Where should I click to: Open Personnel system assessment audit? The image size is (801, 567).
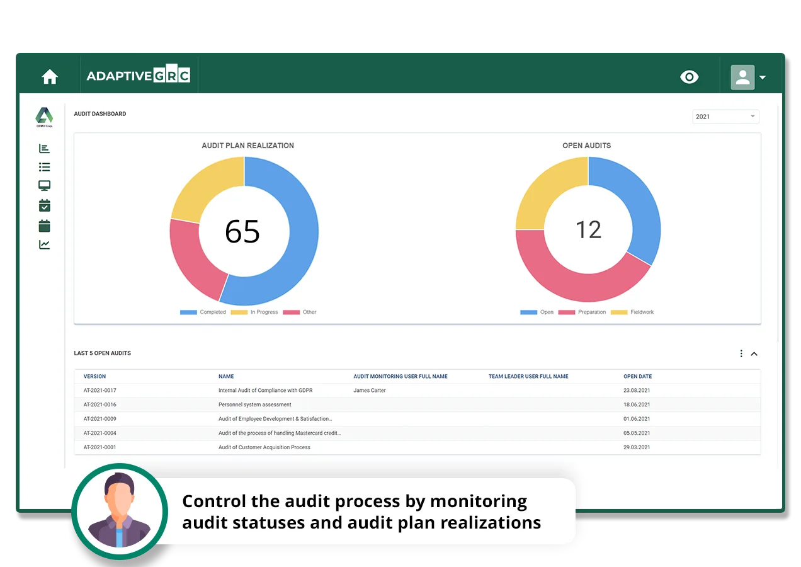pos(255,404)
